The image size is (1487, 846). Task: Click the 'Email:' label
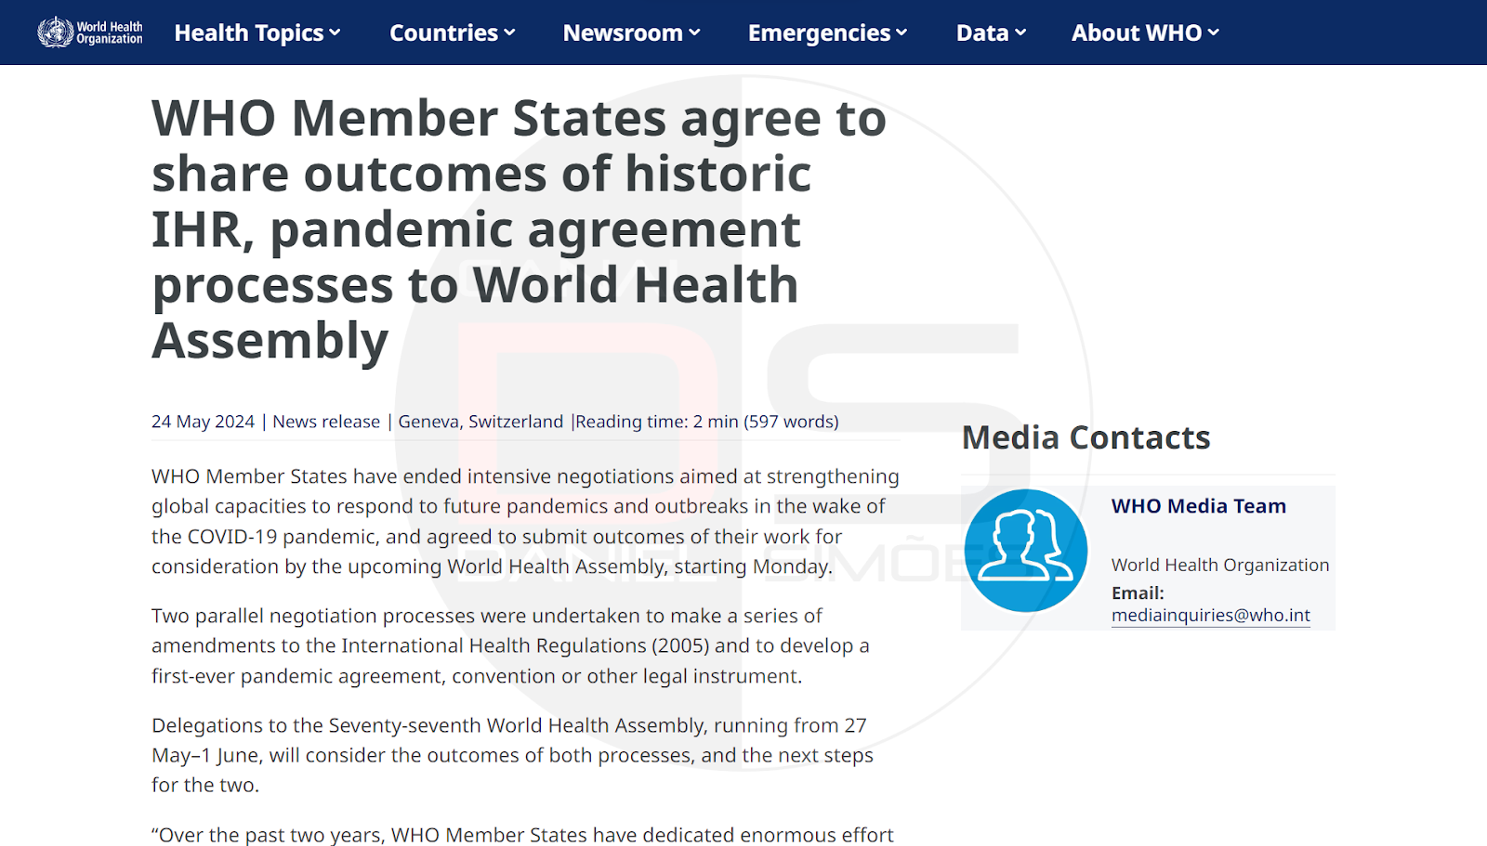pyautogui.click(x=1138, y=592)
